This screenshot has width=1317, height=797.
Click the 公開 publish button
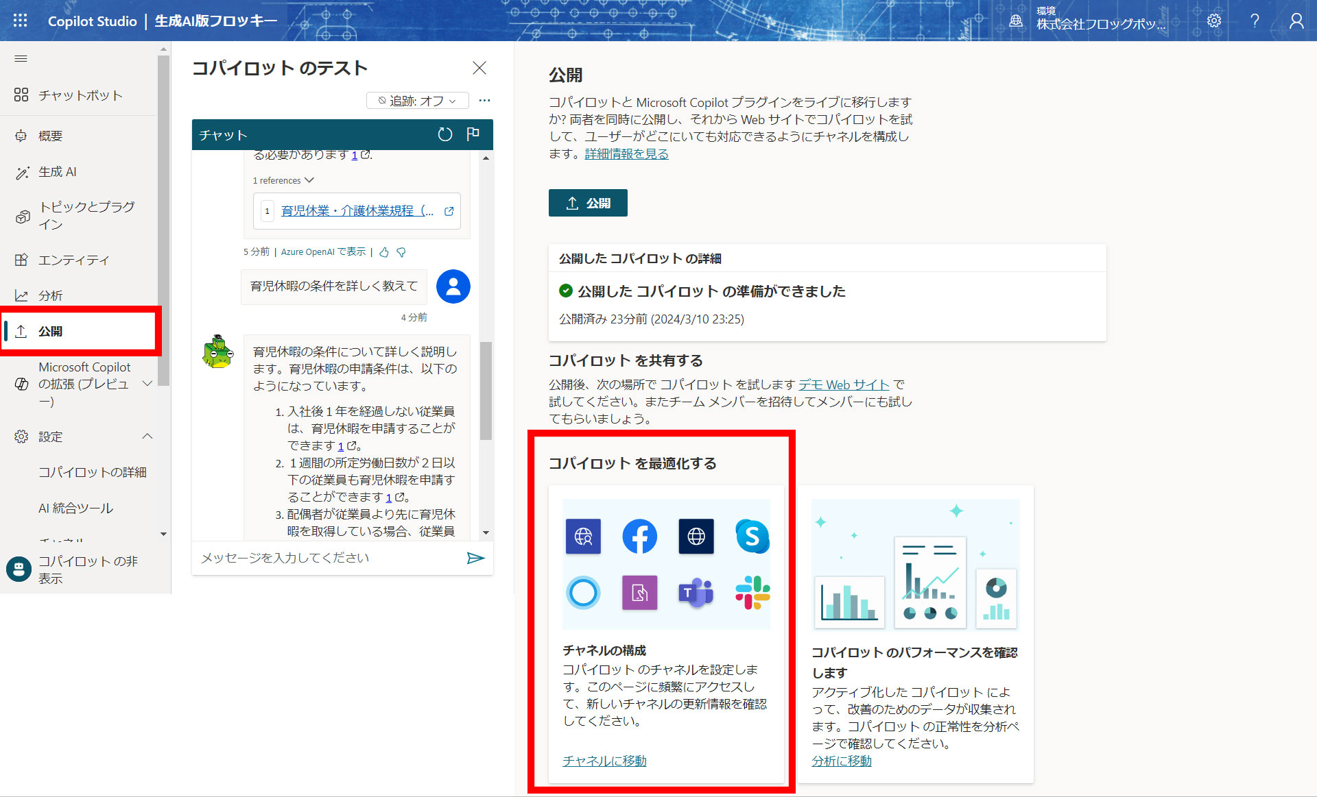tap(588, 203)
